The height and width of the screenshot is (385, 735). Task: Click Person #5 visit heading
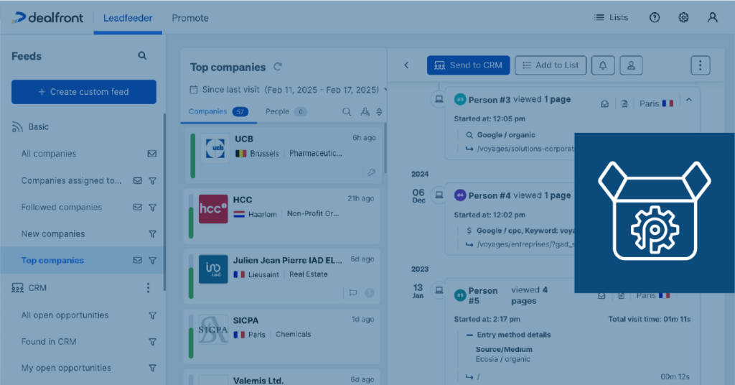tap(508, 295)
